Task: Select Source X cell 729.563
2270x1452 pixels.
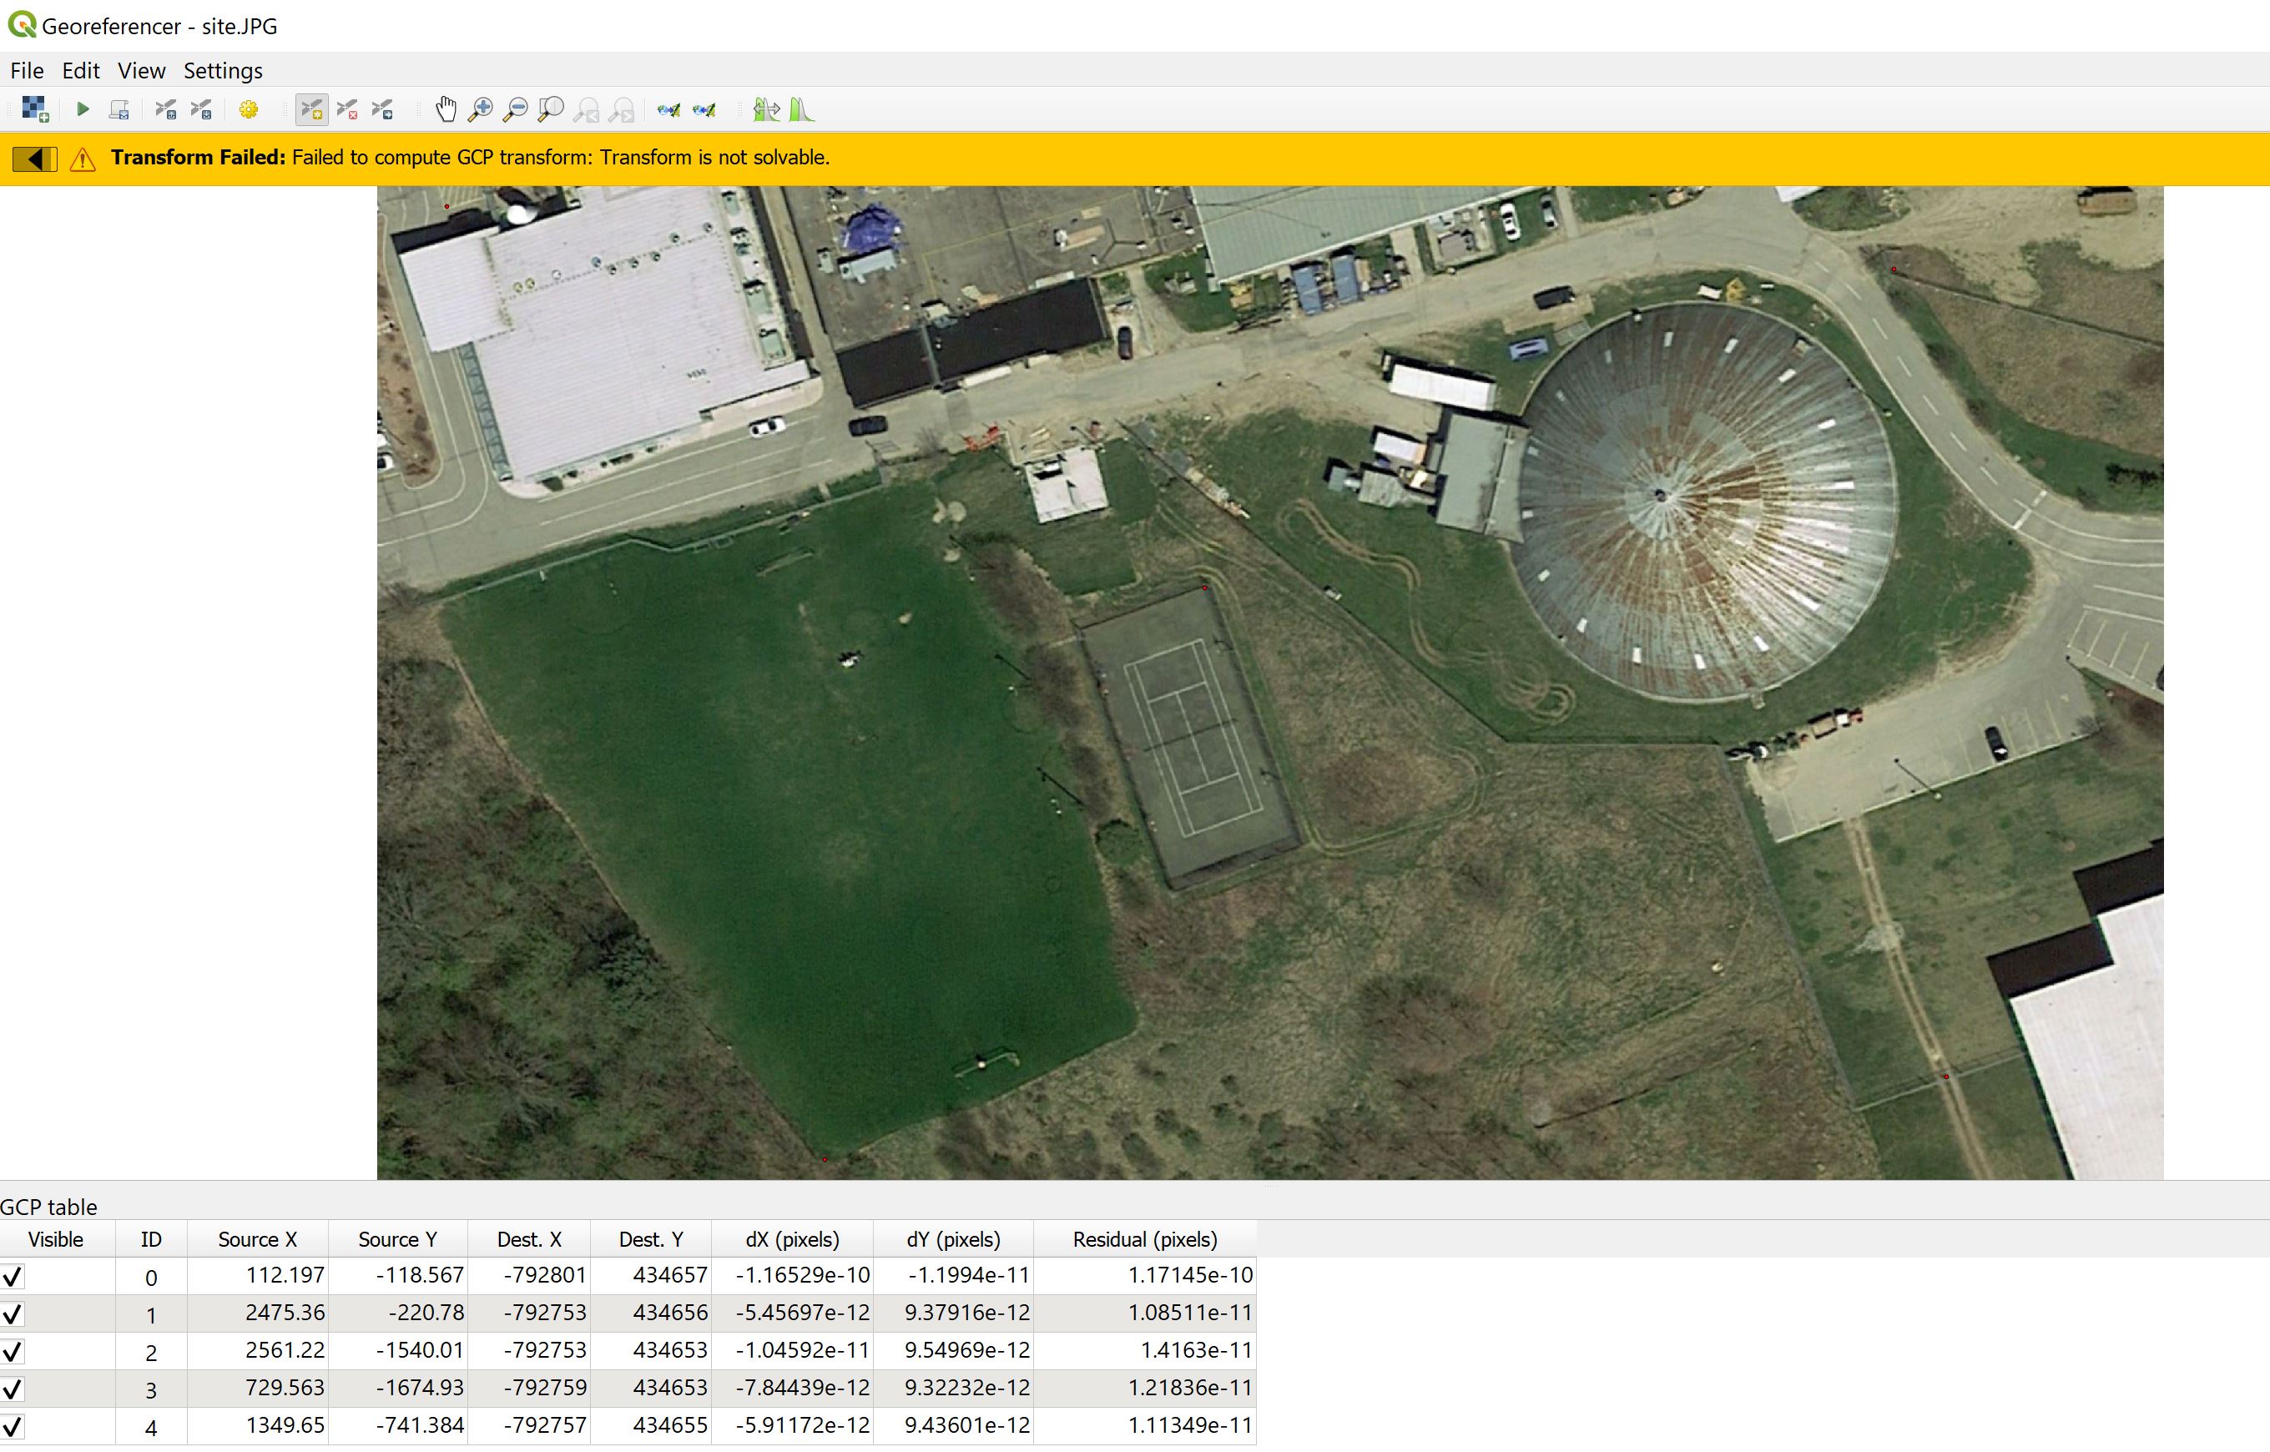Action: (257, 1389)
